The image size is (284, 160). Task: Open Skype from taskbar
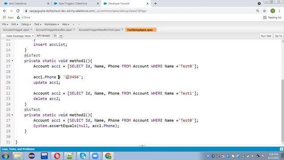click(x=83, y=156)
